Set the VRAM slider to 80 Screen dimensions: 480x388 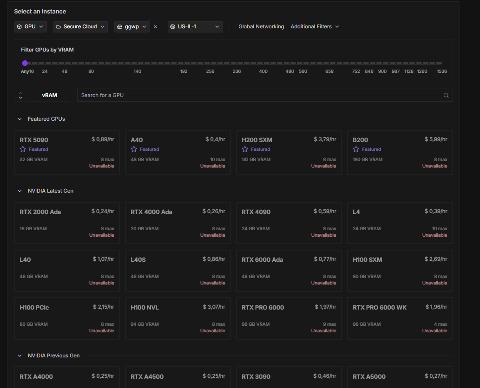[91, 63]
